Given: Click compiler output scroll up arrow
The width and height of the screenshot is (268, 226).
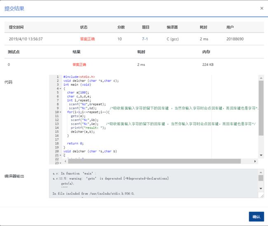Looking at the screenshot, I should point(261,172).
